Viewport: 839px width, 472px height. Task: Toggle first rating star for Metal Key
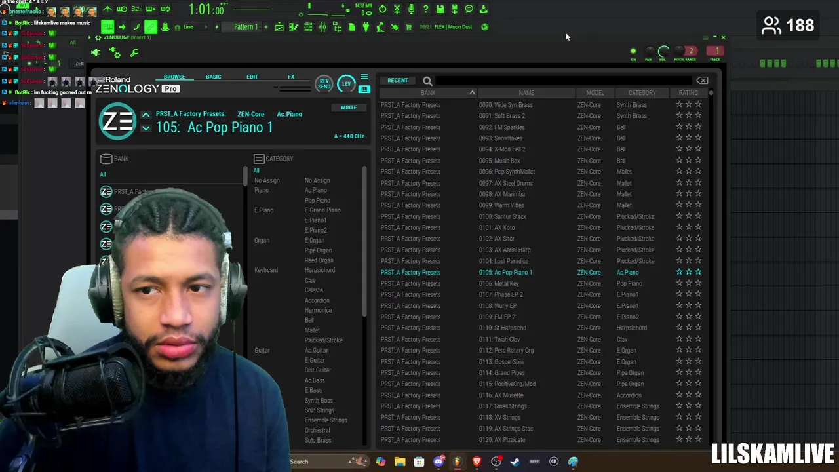(679, 283)
